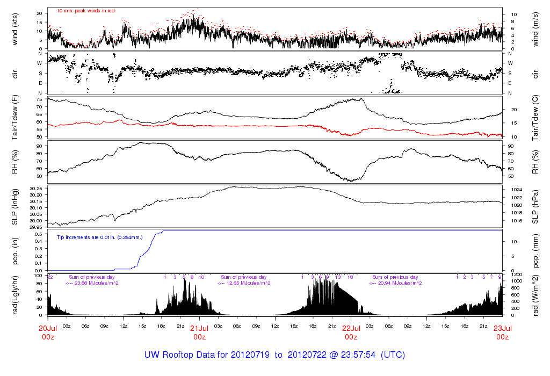
Task: Select the '22Jul' date marker
Action: (351, 329)
